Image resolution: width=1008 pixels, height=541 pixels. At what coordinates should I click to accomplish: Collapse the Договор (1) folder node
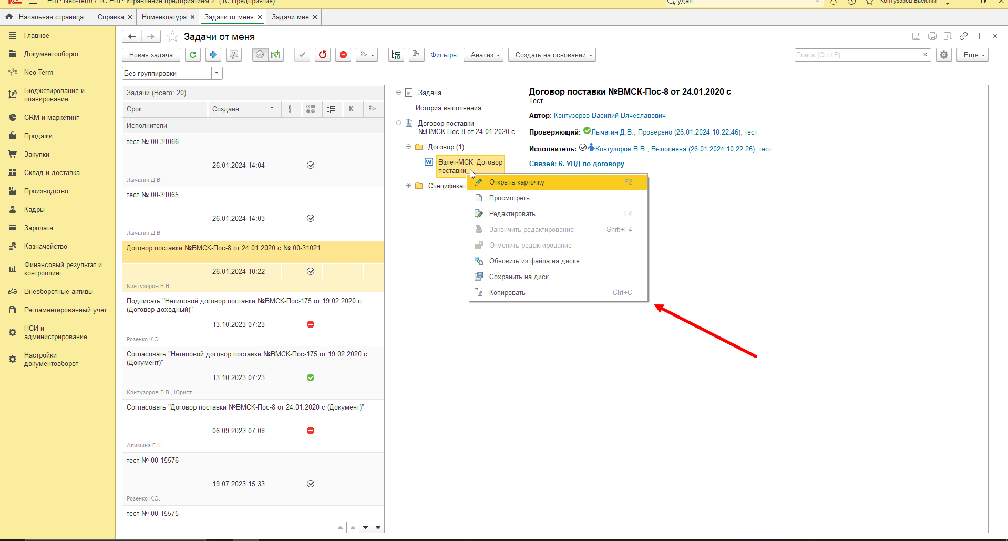[x=408, y=147]
